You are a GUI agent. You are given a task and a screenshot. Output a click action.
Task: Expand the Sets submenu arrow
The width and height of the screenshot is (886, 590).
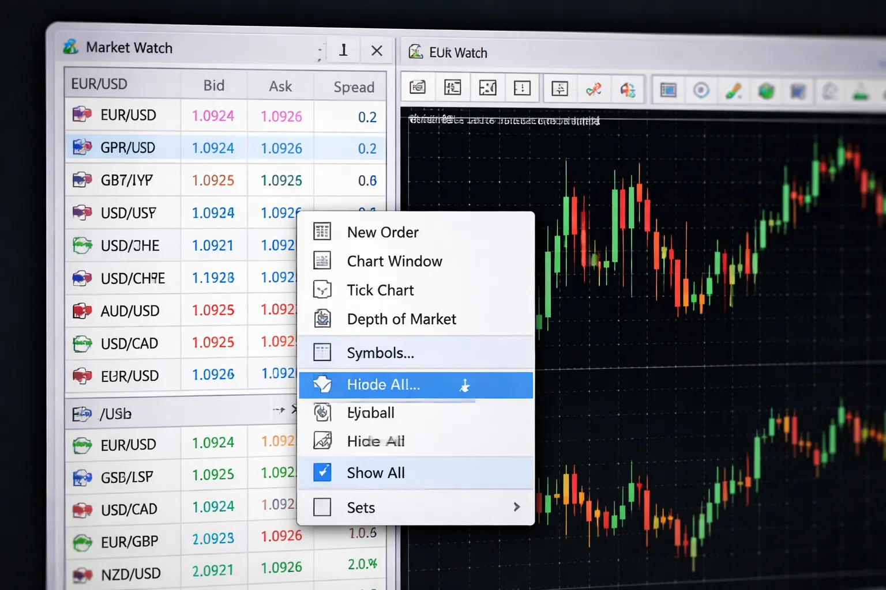coord(516,507)
